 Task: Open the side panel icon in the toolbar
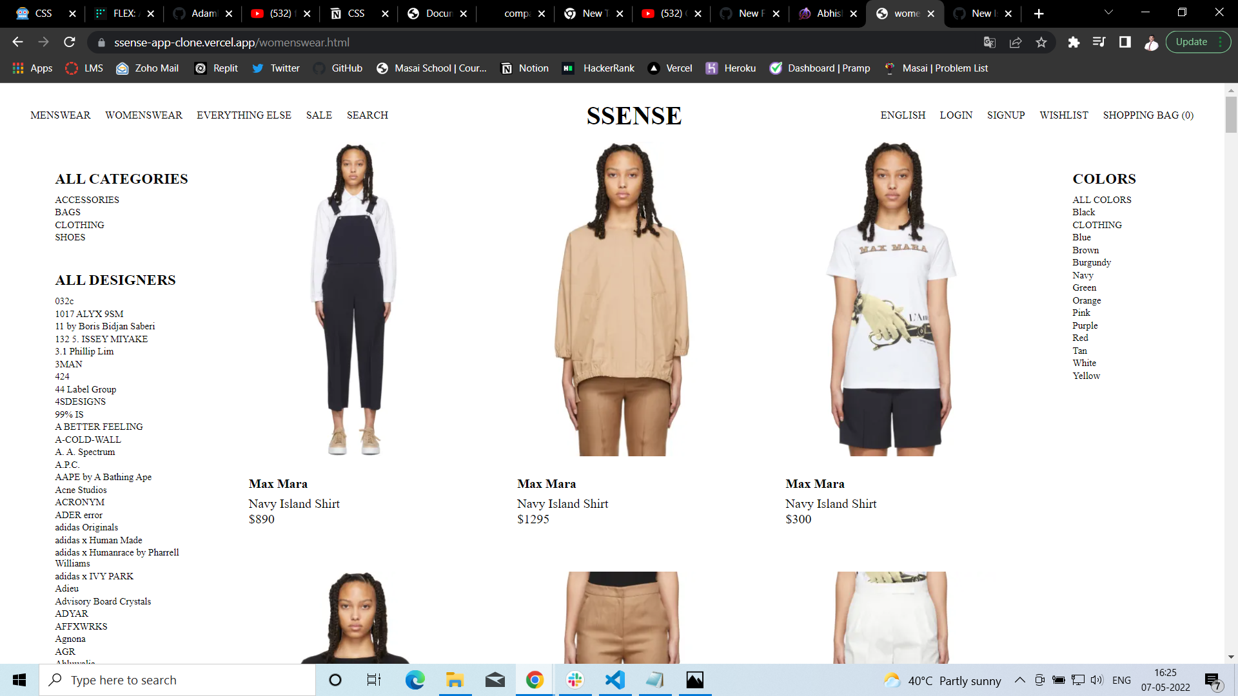point(1125,43)
